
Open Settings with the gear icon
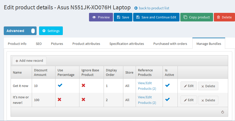click(51, 31)
